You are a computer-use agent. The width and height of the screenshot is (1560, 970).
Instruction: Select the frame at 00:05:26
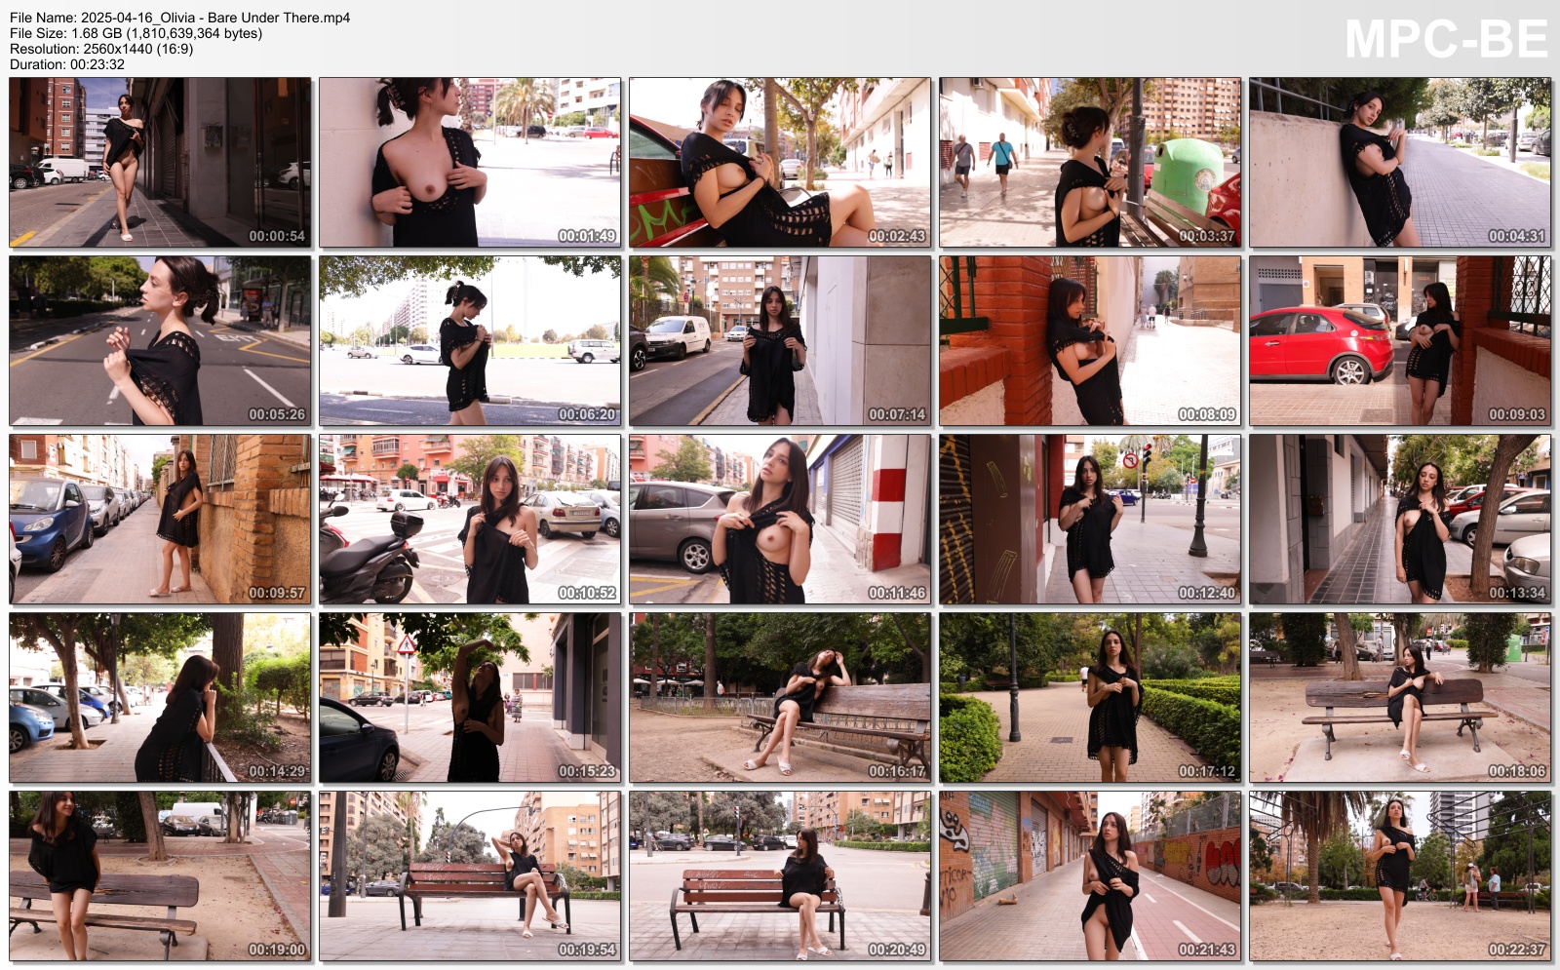(x=160, y=340)
